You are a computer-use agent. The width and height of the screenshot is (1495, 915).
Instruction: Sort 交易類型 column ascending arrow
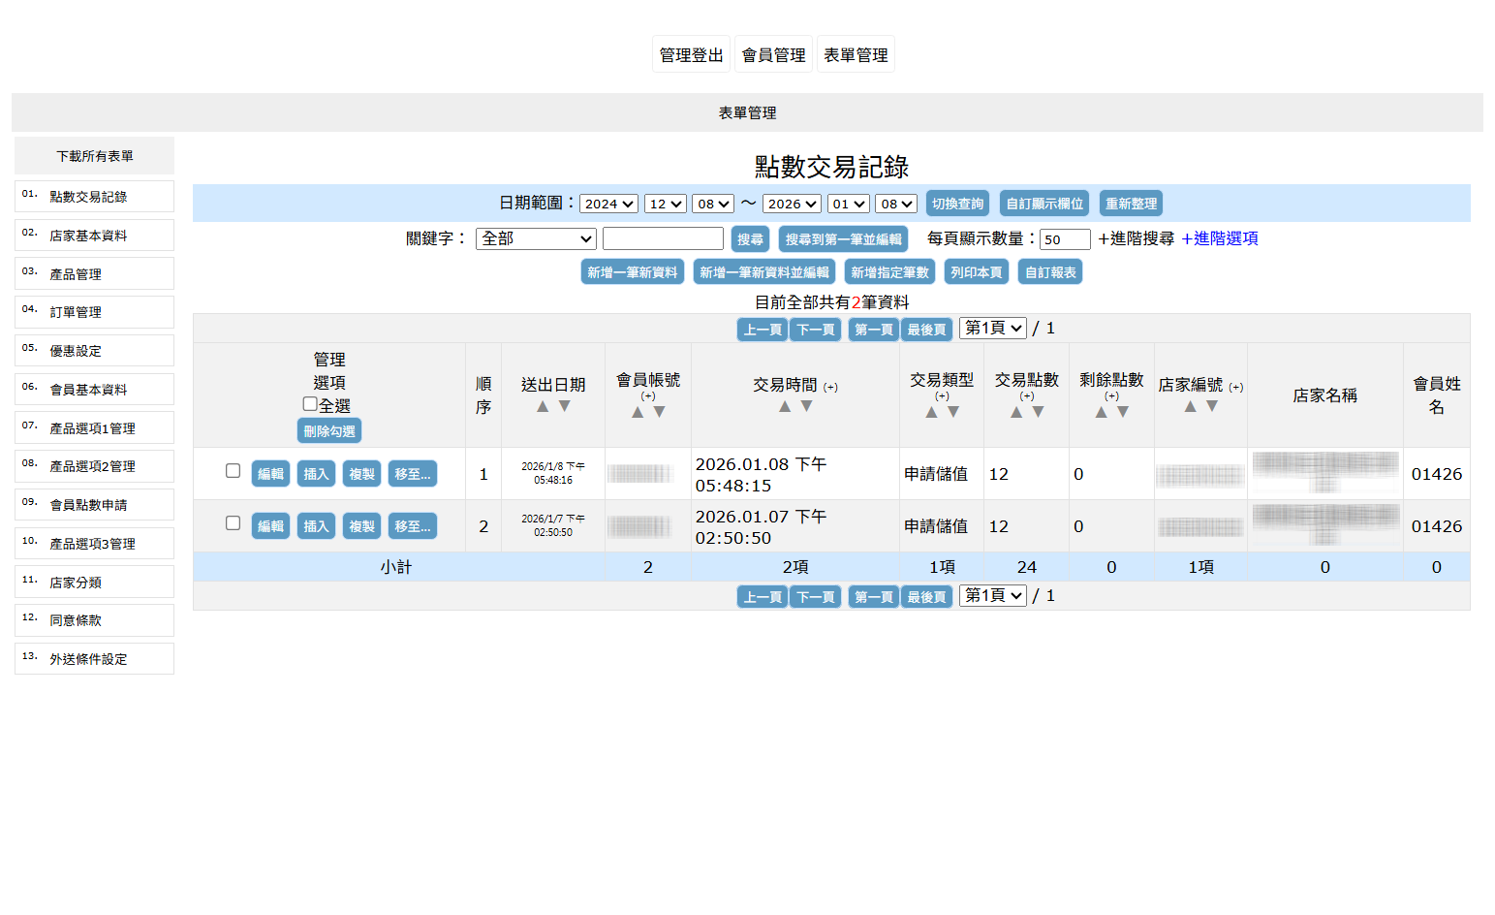(931, 412)
